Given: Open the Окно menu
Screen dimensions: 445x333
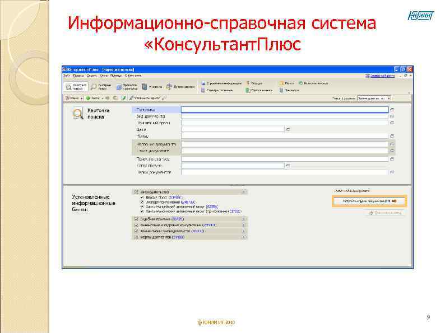Looking at the screenshot, I should coord(104,76).
